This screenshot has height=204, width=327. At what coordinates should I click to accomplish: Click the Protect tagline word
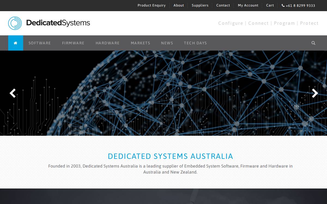pyautogui.click(x=309, y=23)
